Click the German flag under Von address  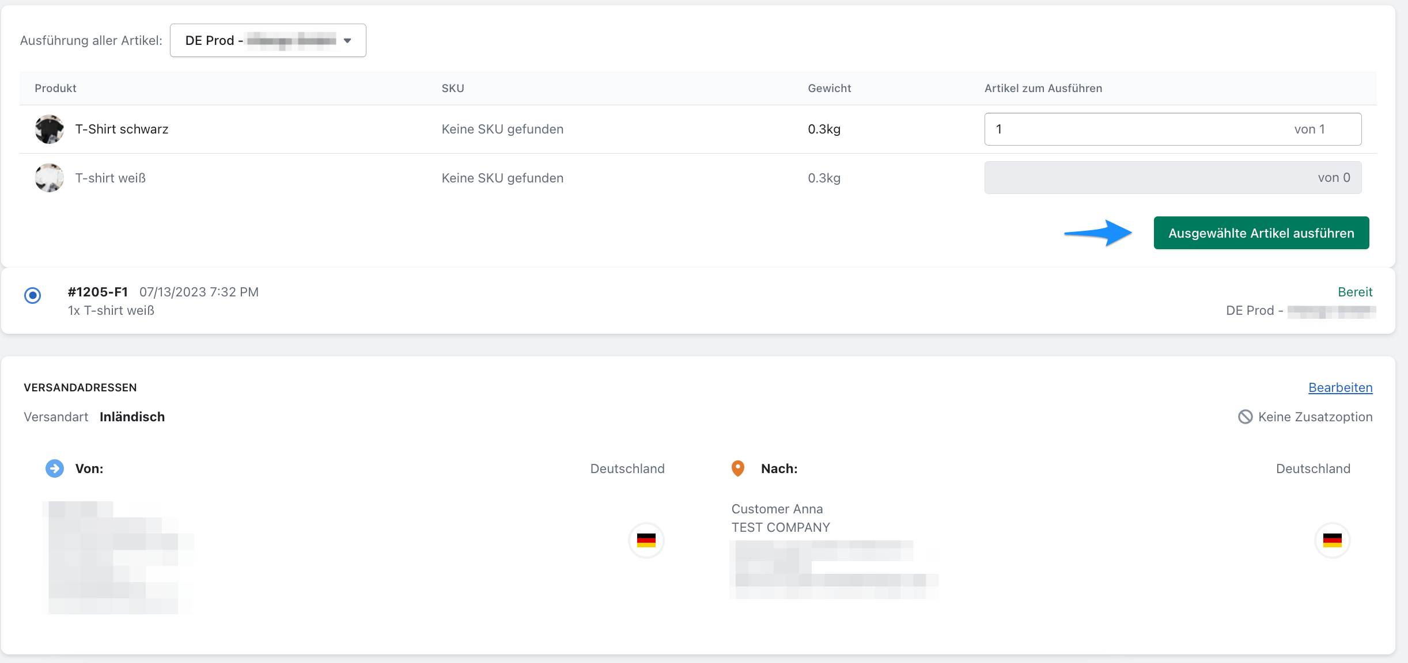pyautogui.click(x=646, y=540)
